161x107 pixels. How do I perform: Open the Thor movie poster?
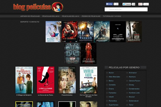tap(102, 32)
